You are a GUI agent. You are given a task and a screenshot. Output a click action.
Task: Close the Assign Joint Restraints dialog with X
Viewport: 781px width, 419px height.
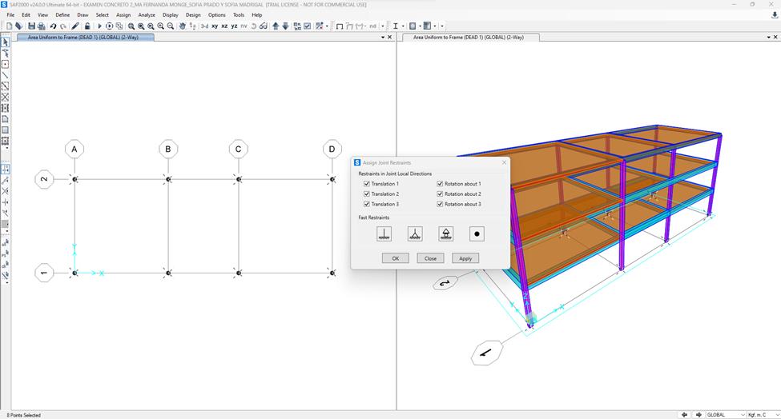(x=504, y=162)
